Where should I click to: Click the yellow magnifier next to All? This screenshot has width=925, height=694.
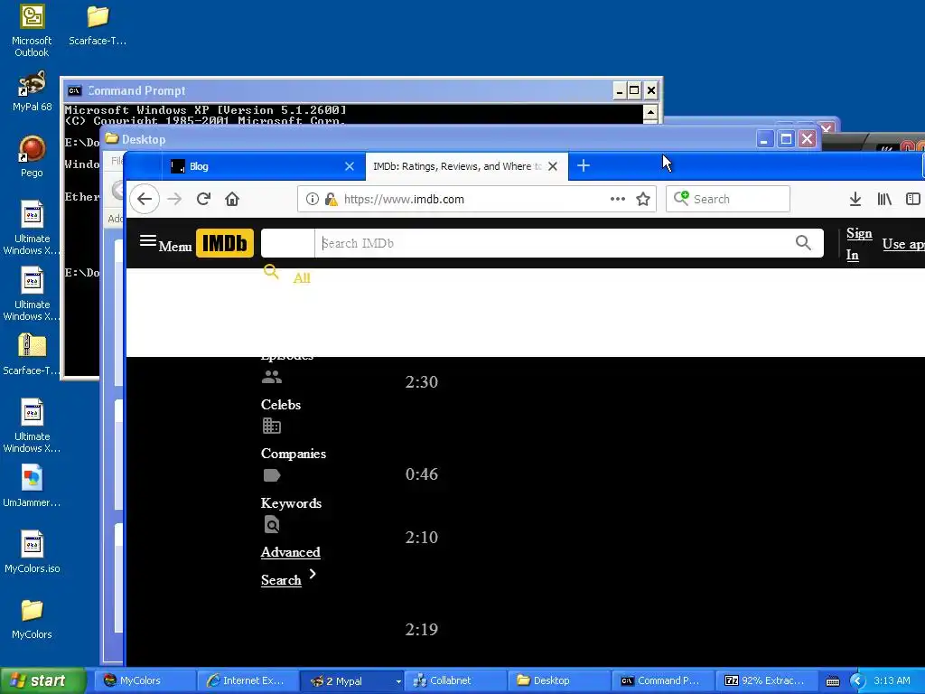271,272
